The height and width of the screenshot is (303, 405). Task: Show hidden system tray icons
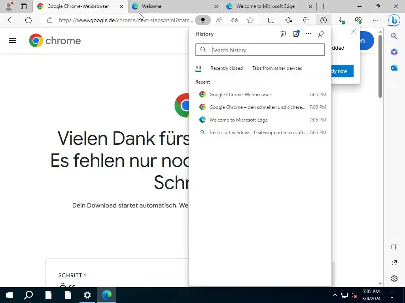pyautogui.click(x=335, y=295)
